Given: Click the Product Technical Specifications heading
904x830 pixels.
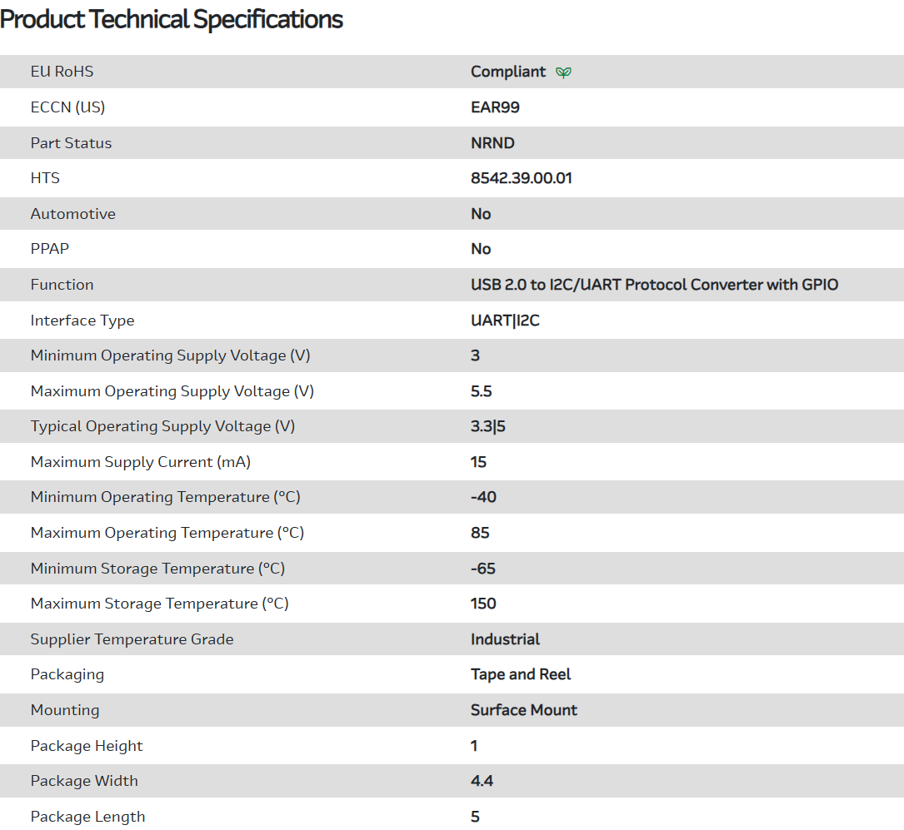Looking at the screenshot, I should click(172, 19).
